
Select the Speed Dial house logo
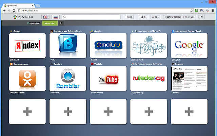click(x=15, y=17)
